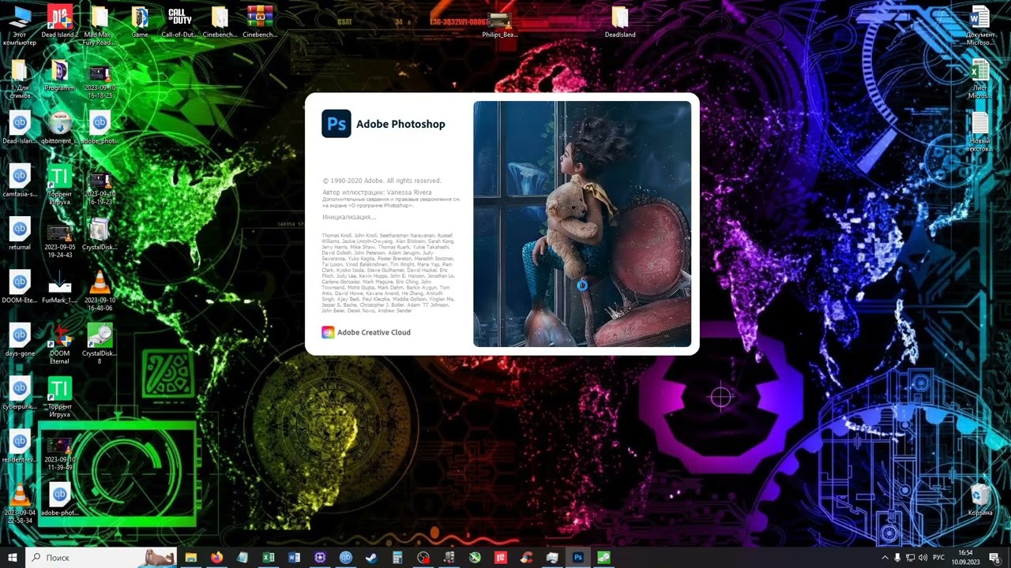The image size is (1011, 568).
Task: Open Calculator from the taskbar
Action: 397,557
